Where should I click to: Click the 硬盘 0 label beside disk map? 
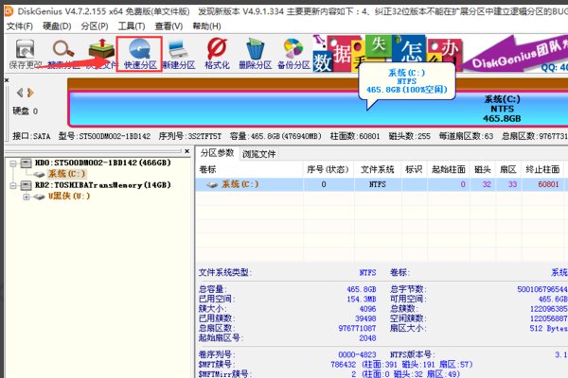pyautogui.click(x=25, y=112)
